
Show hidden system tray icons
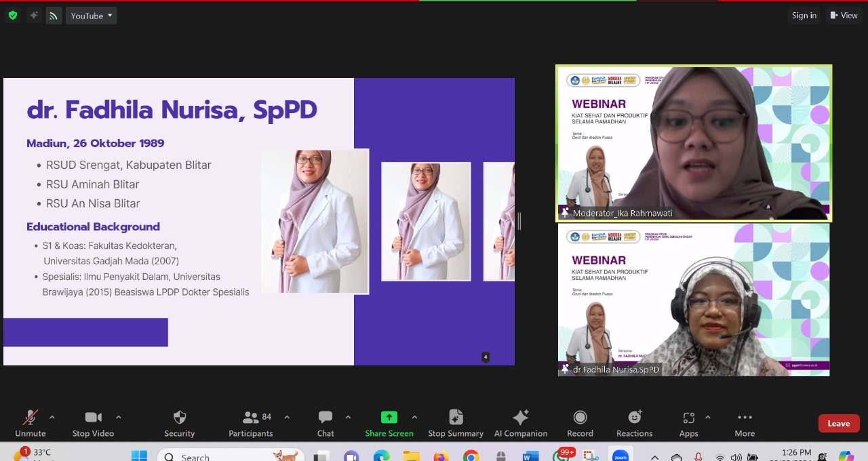pos(654,457)
